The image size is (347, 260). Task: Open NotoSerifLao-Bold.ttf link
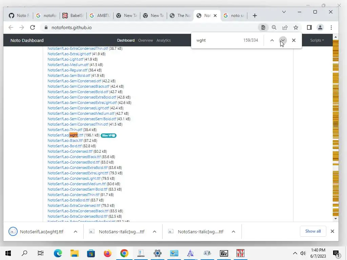tap(64, 146)
